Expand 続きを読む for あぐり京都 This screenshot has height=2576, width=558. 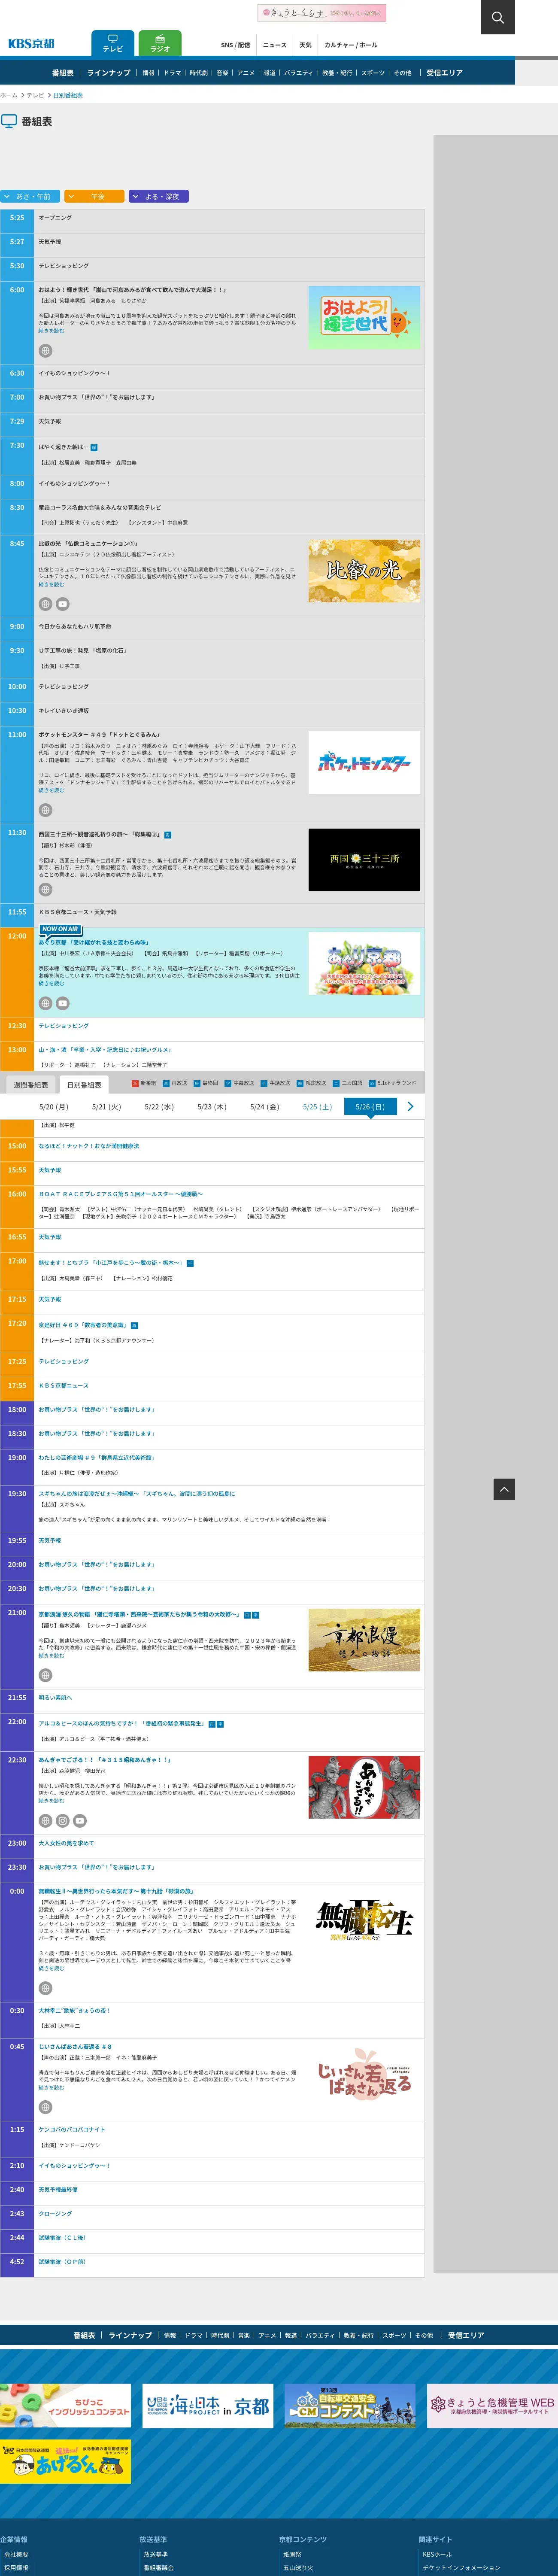point(51,983)
